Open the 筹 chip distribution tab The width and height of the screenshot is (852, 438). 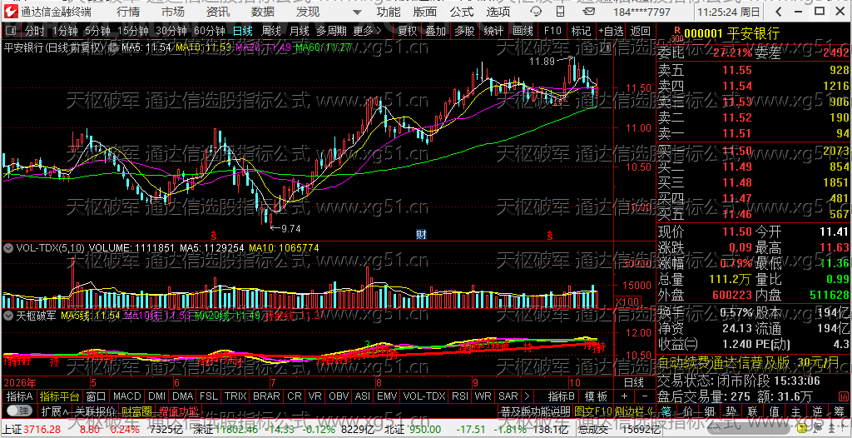click(x=840, y=411)
